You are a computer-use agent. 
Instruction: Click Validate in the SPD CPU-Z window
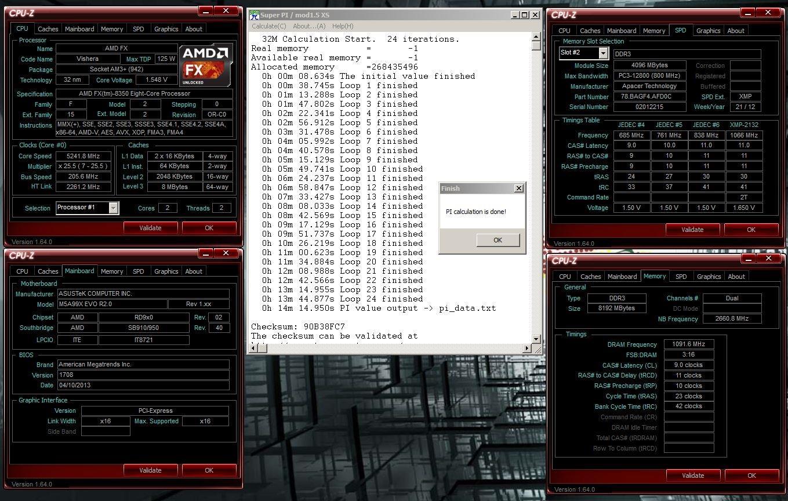tap(692, 230)
